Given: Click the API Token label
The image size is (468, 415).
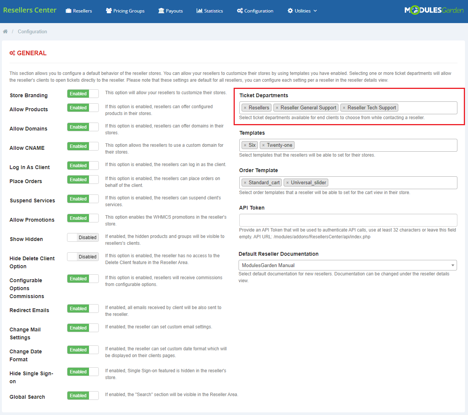Looking at the screenshot, I should click(x=252, y=208).
